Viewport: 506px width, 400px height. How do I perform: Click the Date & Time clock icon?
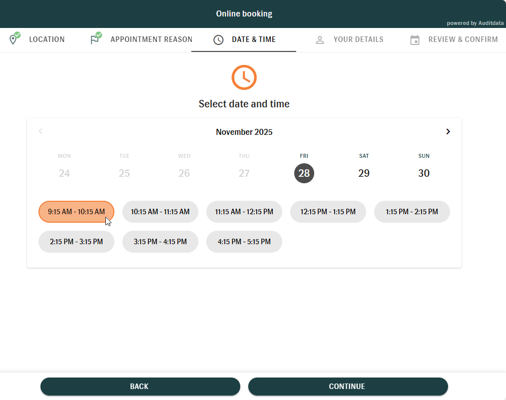(x=218, y=40)
